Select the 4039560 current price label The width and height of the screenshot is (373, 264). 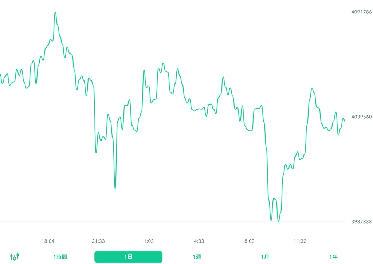361,117
